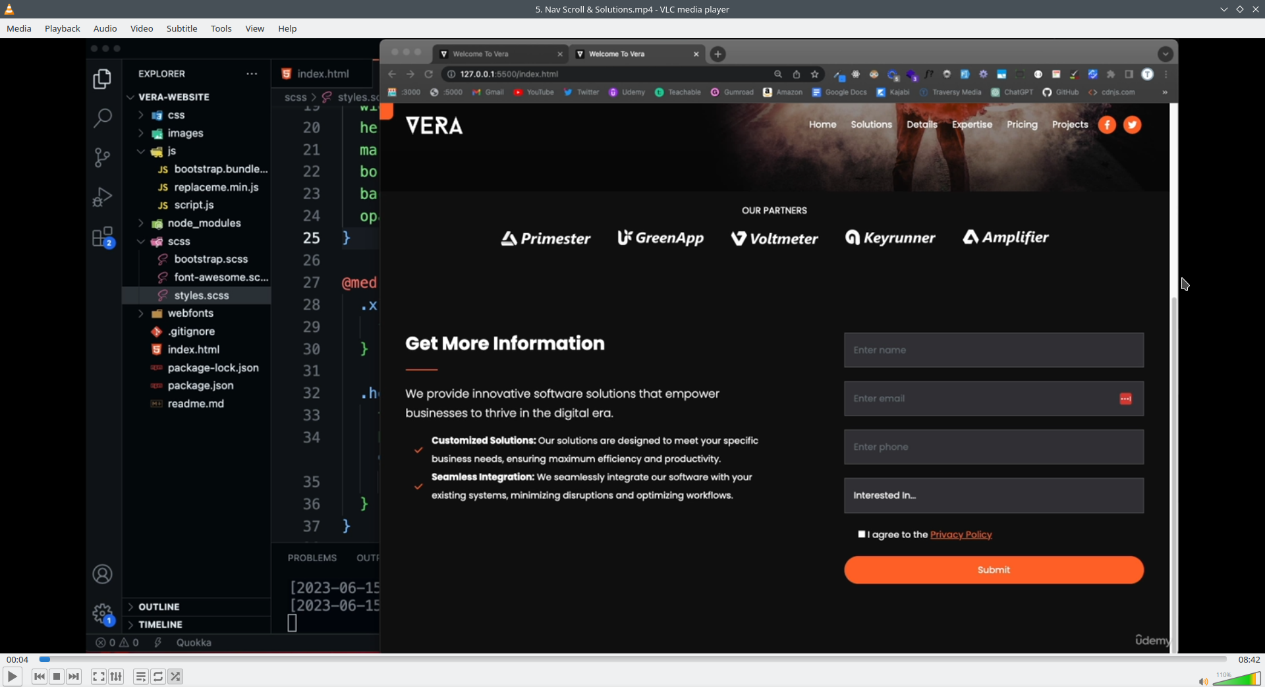Expand the webfonts folder

click(x=141, y=314)
